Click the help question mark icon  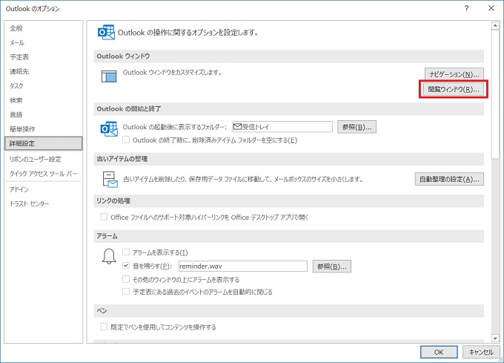click(x=466, y=8)
